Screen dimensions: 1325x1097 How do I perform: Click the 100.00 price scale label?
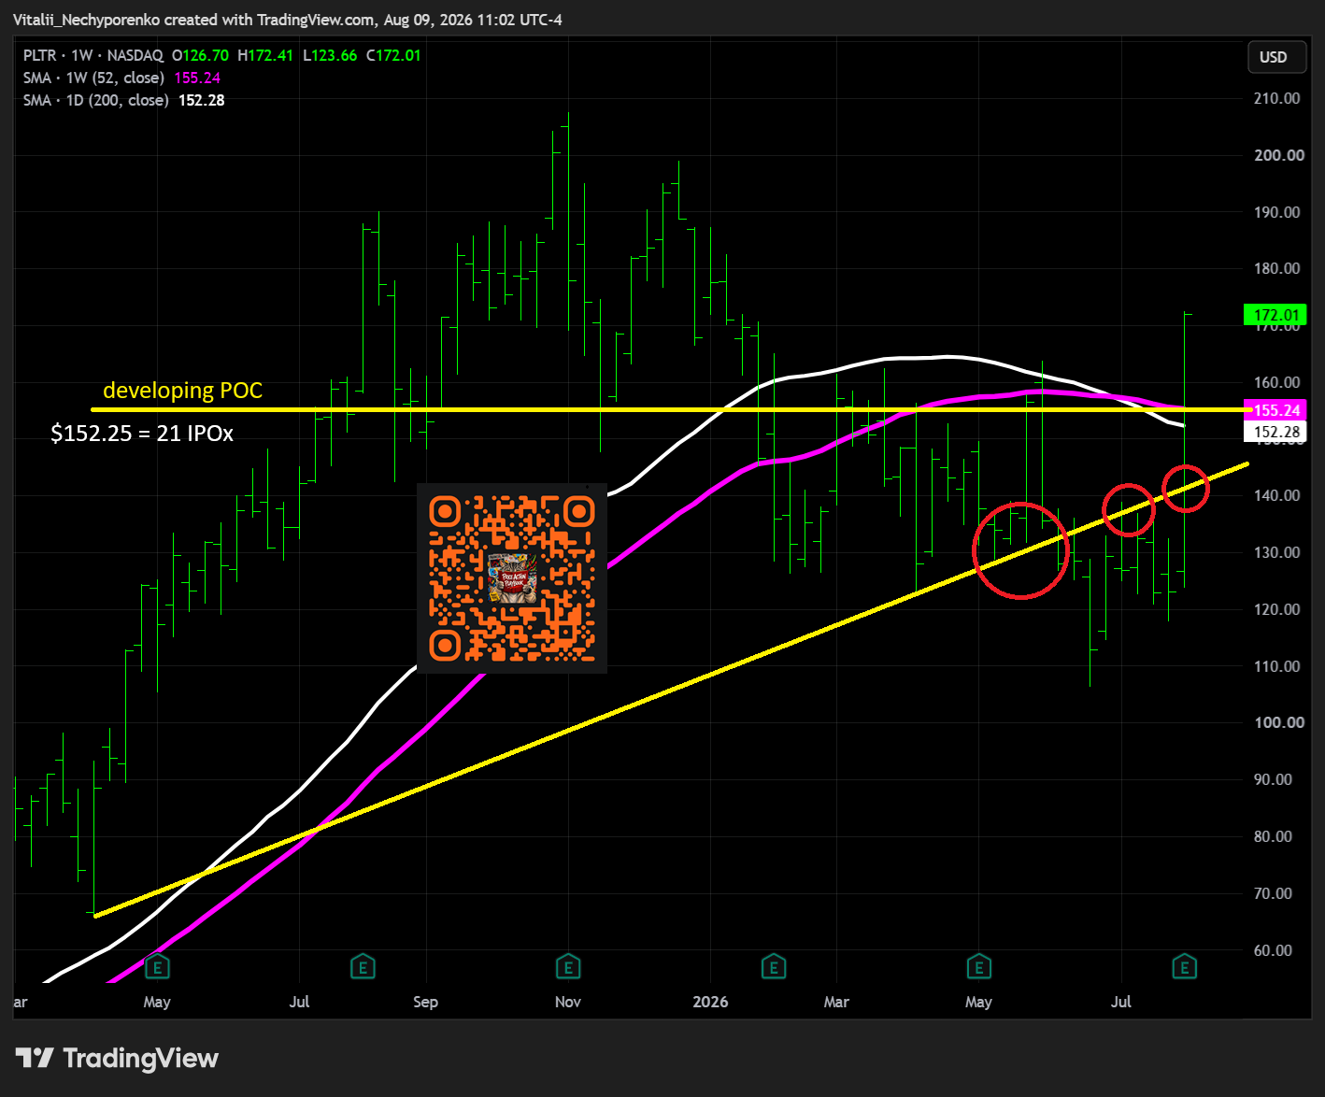pyautogui.click(x=1279, y=722)
